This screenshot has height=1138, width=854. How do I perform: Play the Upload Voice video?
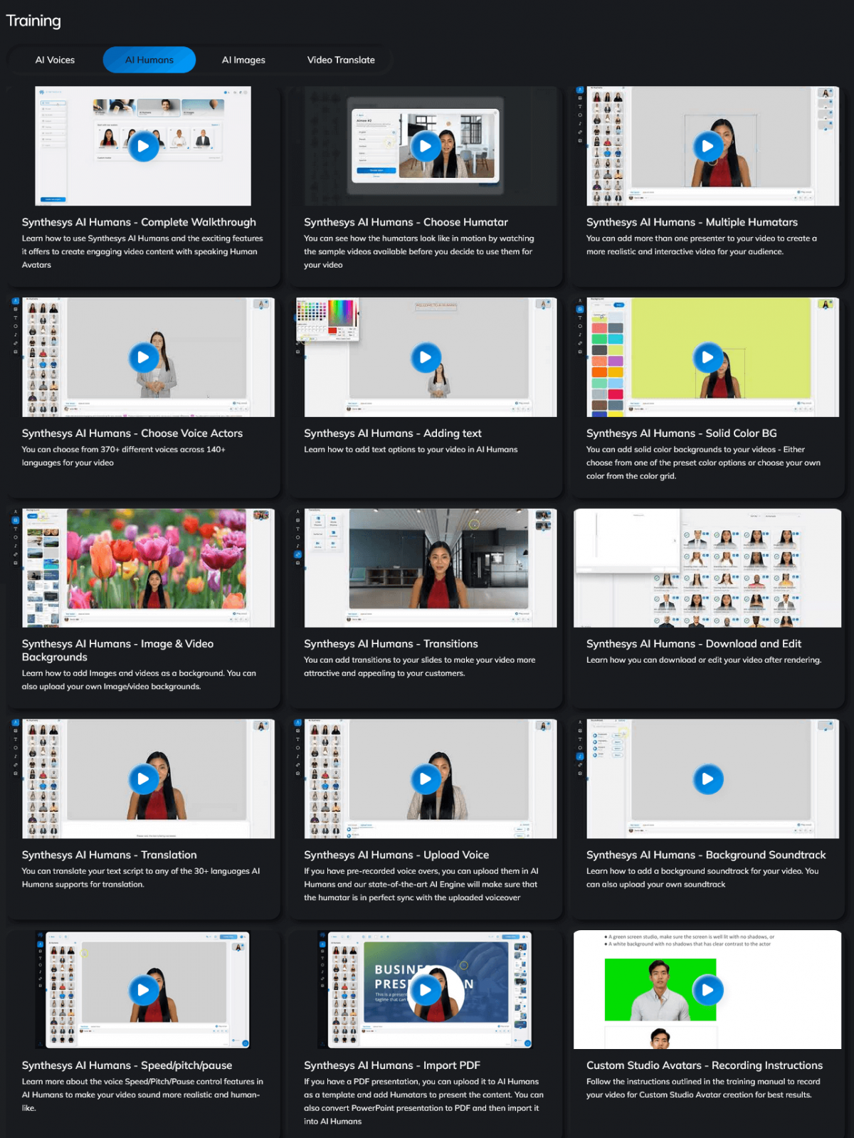pyautogui.click(x=426, y=779)
